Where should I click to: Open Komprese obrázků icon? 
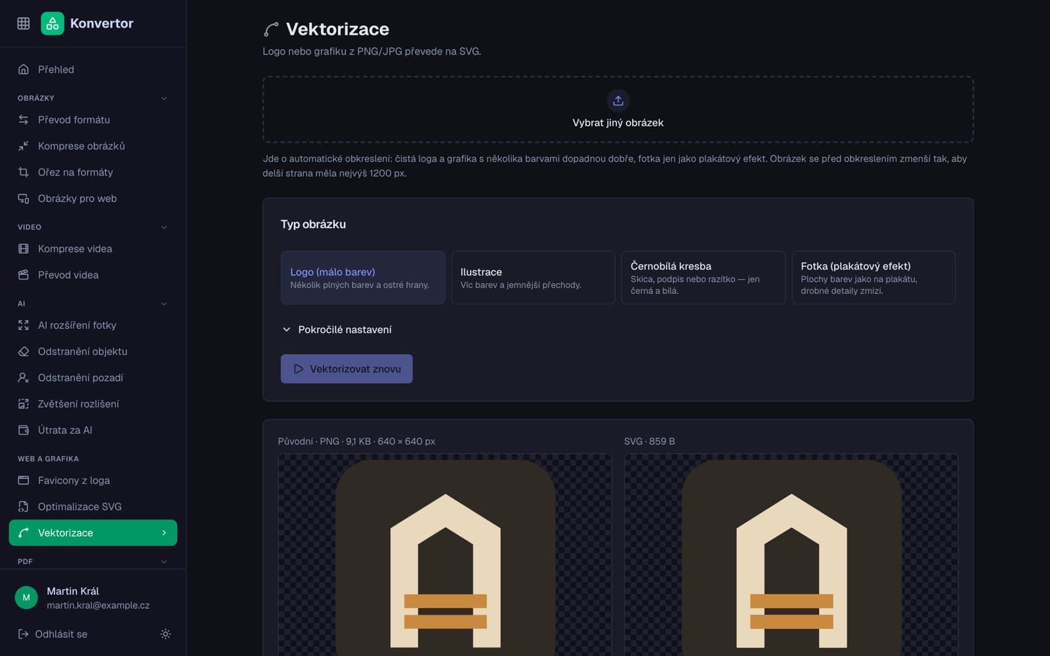pos(24,146)
